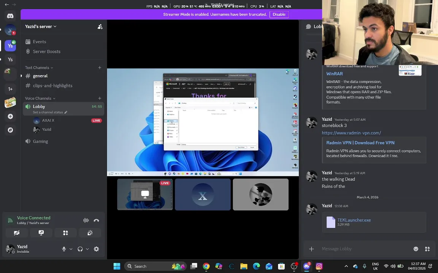Open Microsoft Edge from the taskbar
Image resolution: width=438 pixels, height=273 pixels.
pos(256,266)
